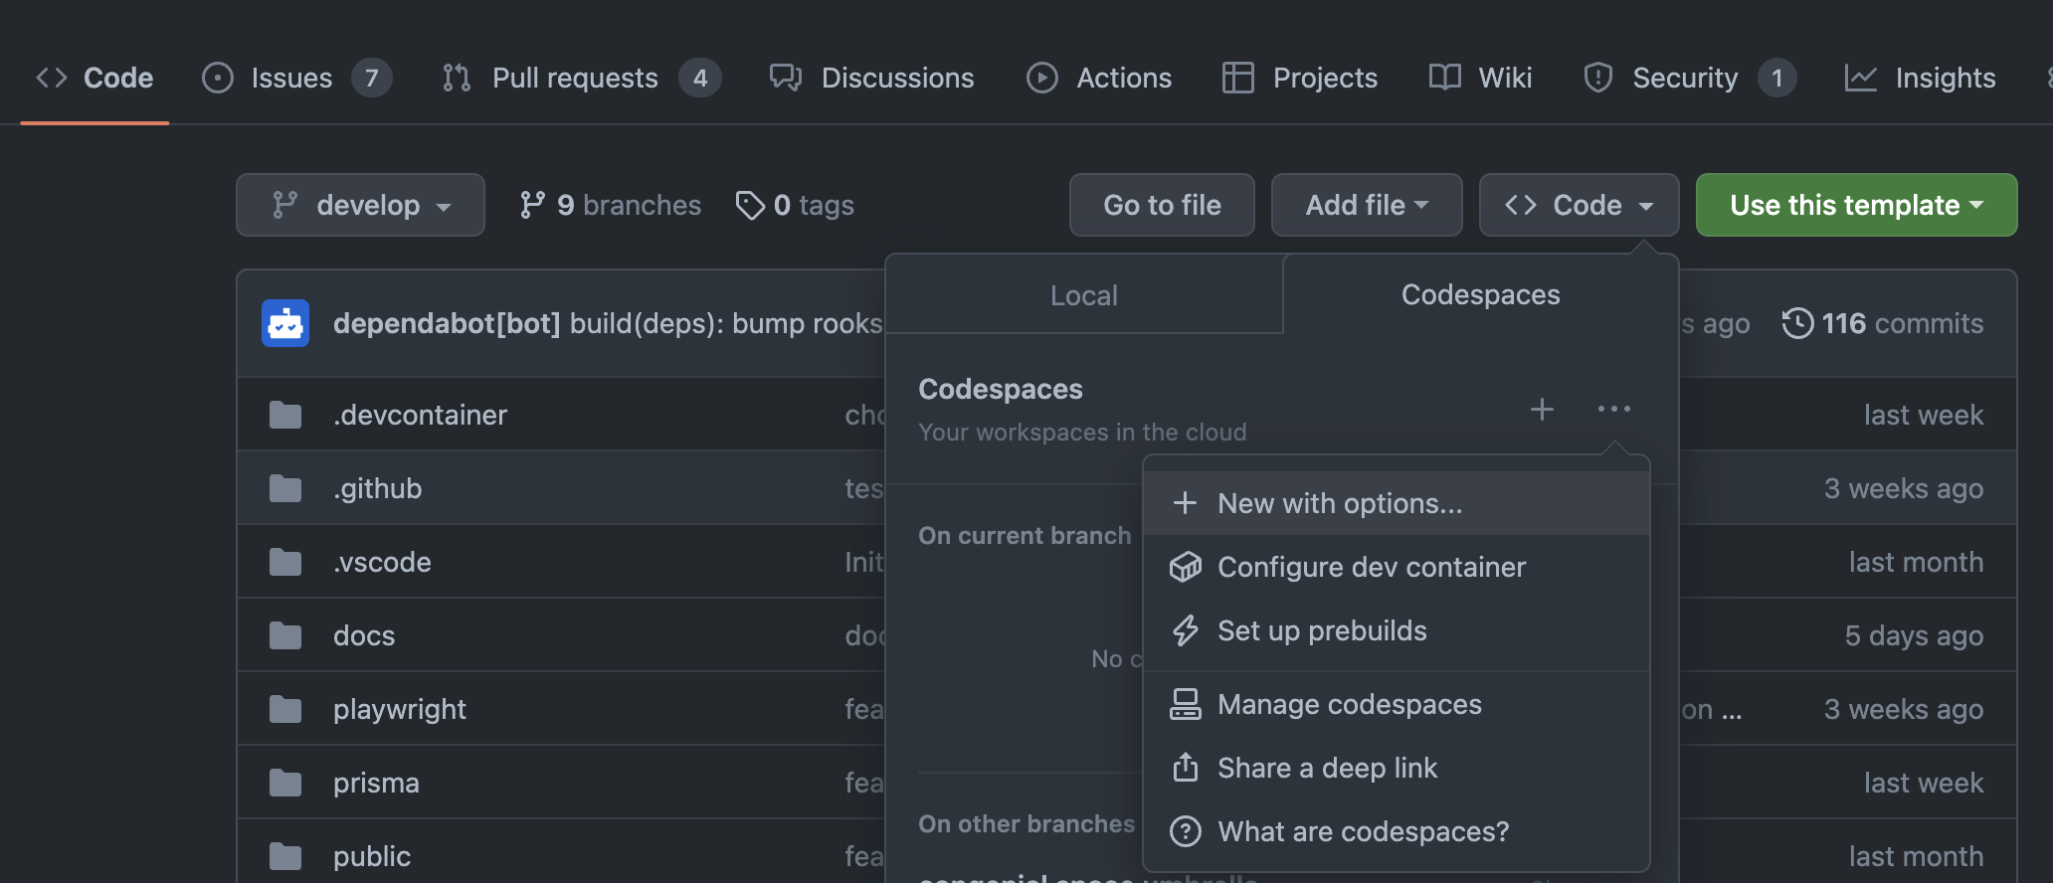The width and height of the screenshot is (2053, 883).
Task: Click the folder icon beside .devcontainer
Action: click(x=285, y=415)
